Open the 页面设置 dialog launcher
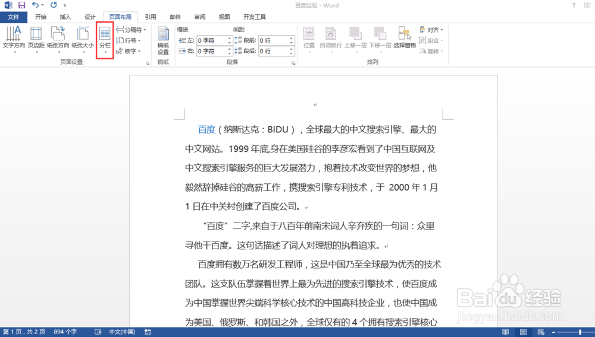 [x=148, y=63]
